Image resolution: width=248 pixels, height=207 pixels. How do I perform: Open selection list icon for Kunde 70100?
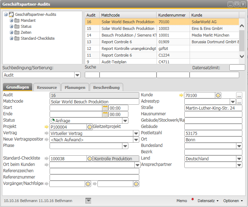218,96
